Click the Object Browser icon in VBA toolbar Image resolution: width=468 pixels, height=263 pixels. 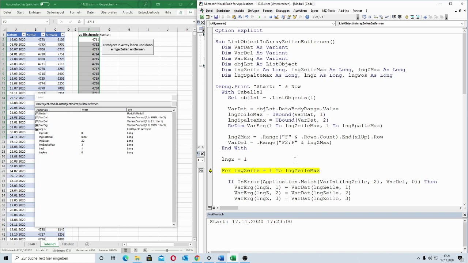coord(294,17)
